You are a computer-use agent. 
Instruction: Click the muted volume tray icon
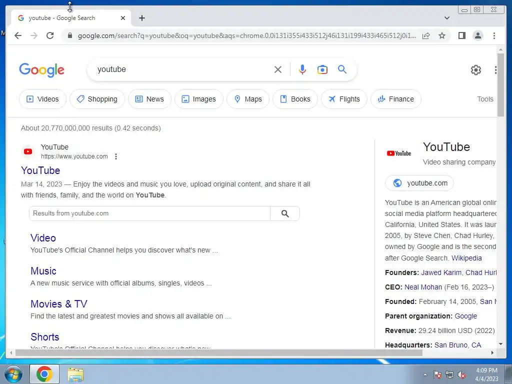click(461, 374)
